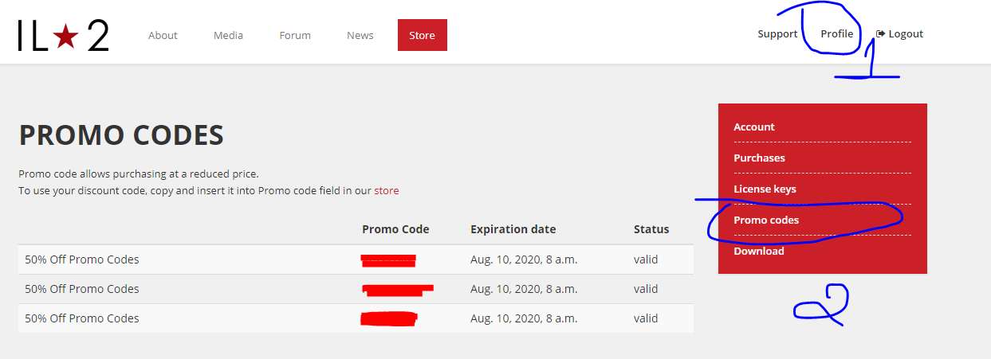This screenshot has height=359, width=991.
Task: Click the red Store button
Action: click(422, 35)
